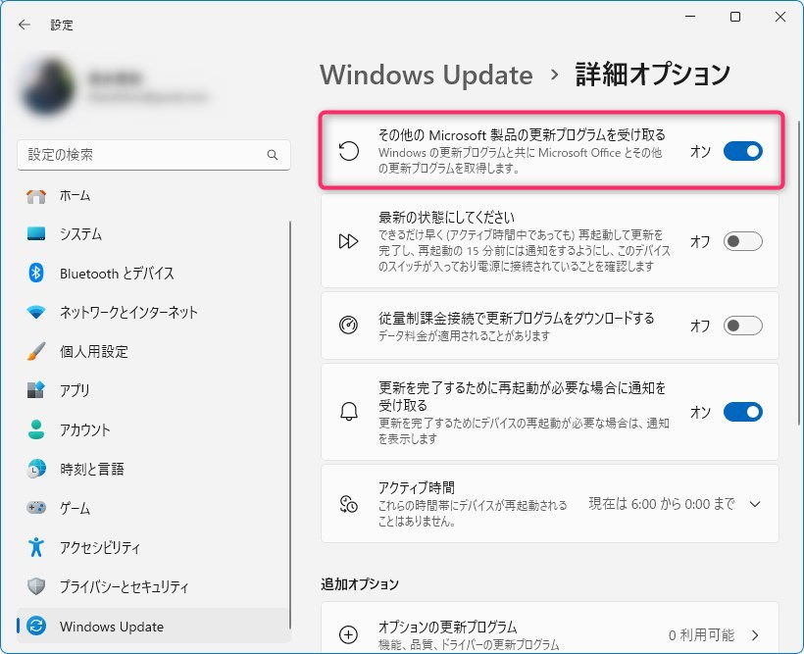Go to Windows Update breadcrumb link

click(x=427, y=75)
